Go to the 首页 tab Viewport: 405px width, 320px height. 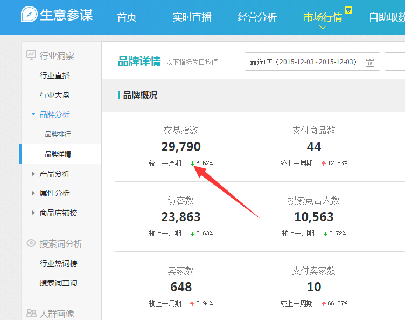point(127,17)
